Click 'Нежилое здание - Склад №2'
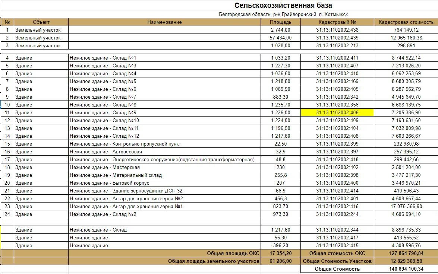Screen dimensions: 438x274 (x=103, y=214)
